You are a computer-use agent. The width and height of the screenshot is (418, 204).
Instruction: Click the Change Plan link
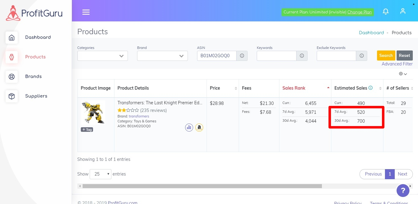(x=360, y=12)
